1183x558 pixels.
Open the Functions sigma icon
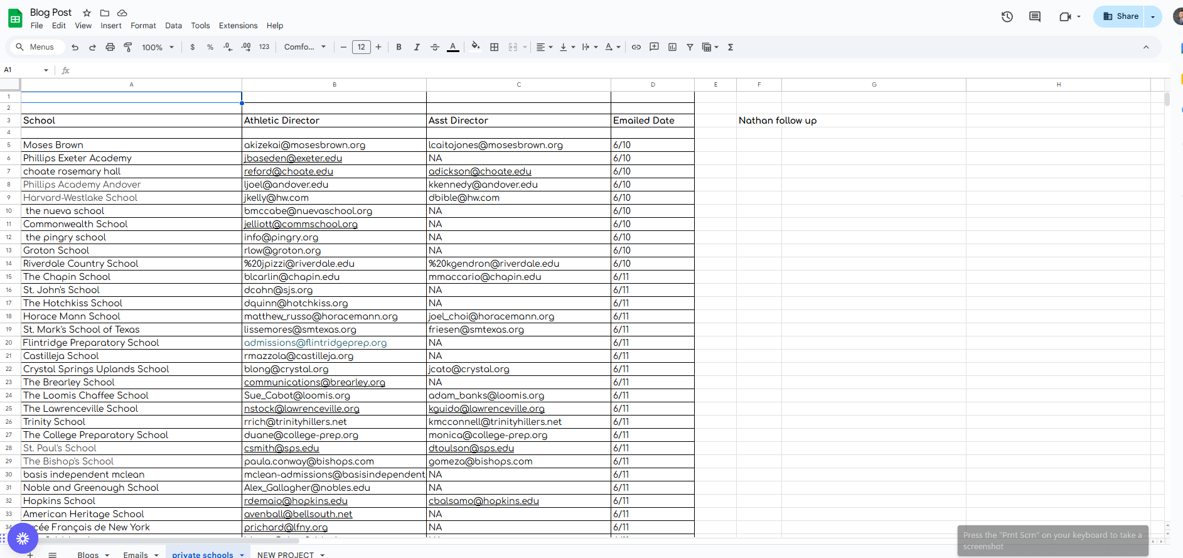click(x=731, y=47)
